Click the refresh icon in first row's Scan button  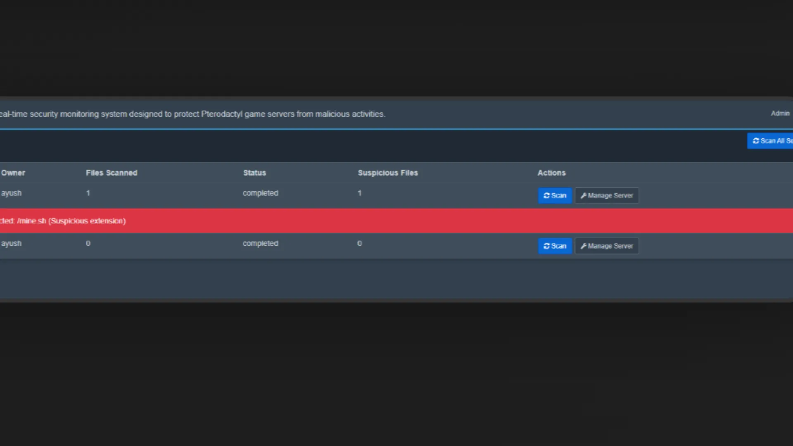[546, 196]
